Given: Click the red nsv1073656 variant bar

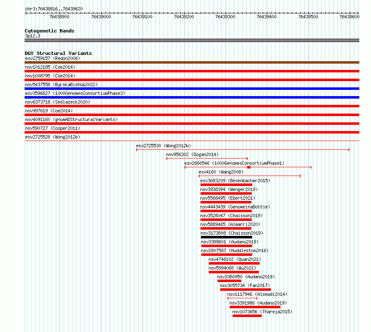Looking at the screenshot, I should (x=247, y=316).
